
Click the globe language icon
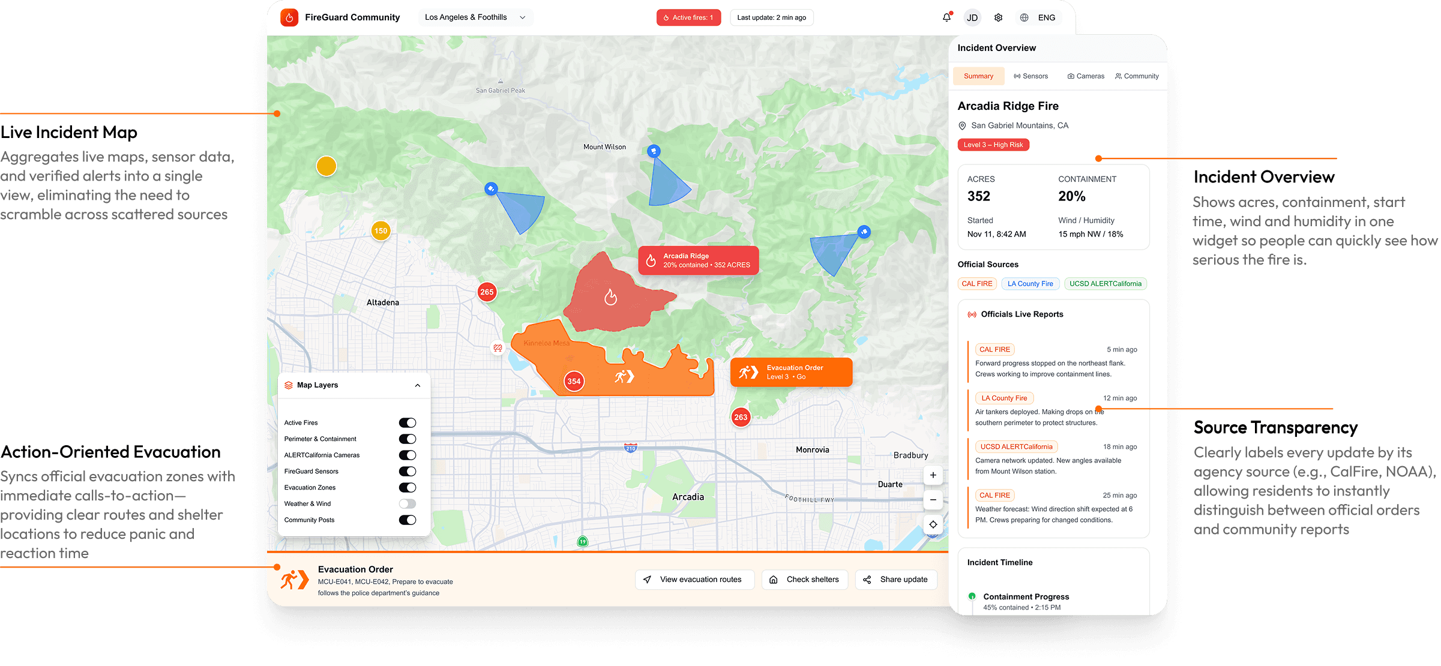[x=1024, y=17]
